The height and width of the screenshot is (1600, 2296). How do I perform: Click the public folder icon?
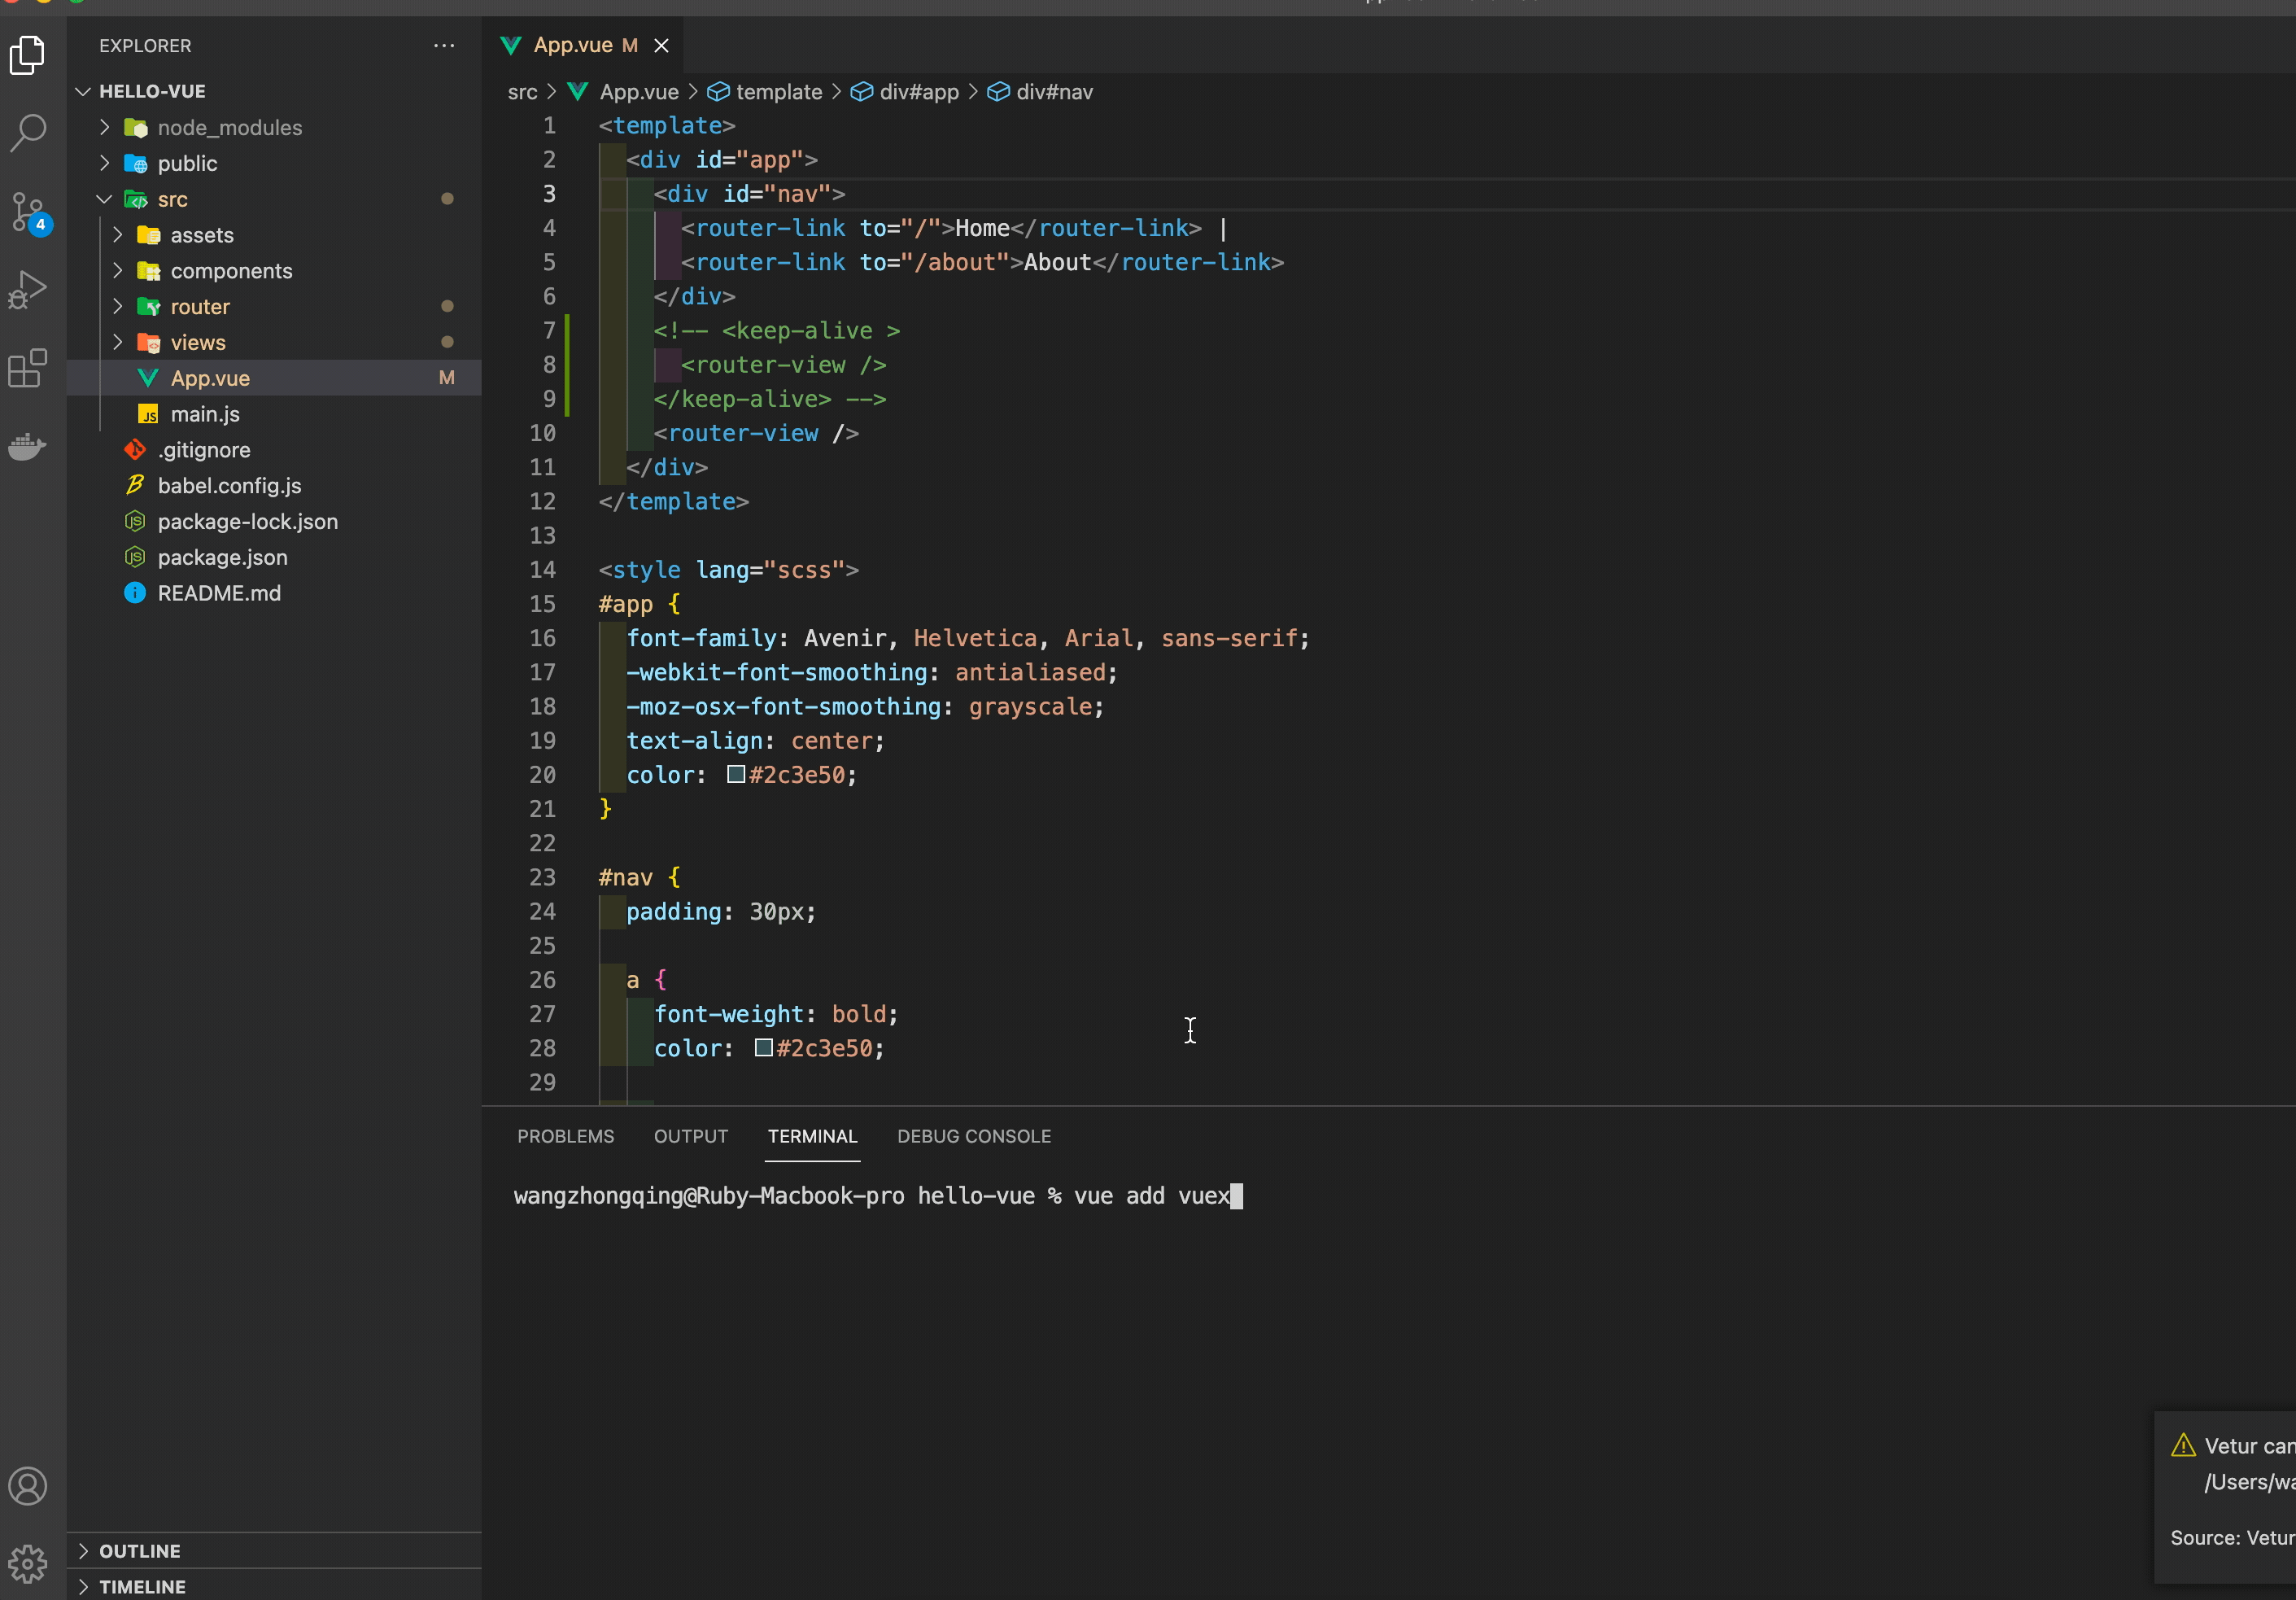tap(135, 164)
